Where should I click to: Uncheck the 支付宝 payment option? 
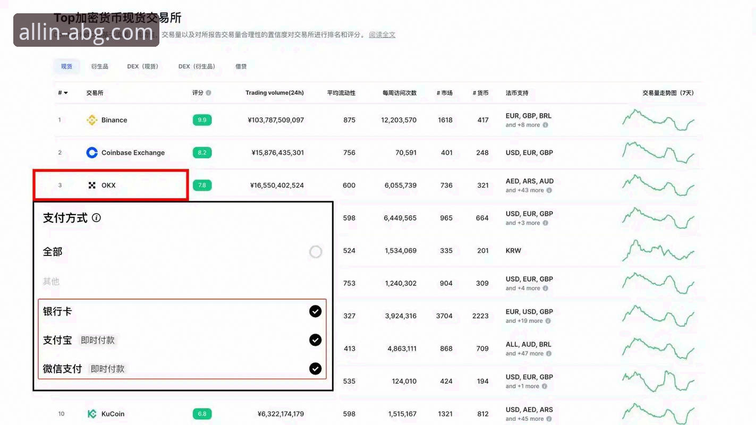coord(316,340)
